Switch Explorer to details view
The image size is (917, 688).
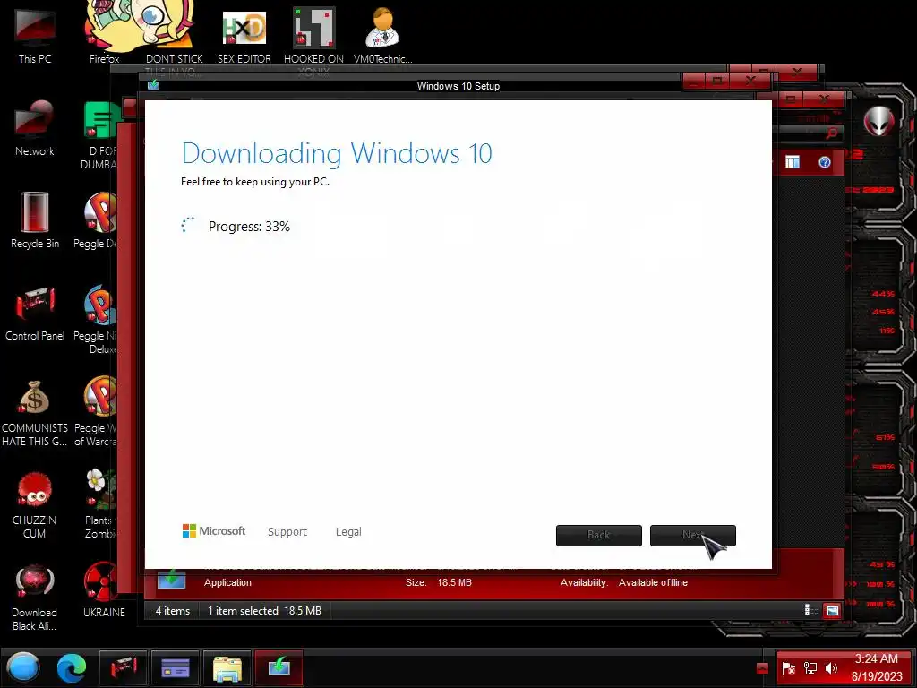[811, 610]
